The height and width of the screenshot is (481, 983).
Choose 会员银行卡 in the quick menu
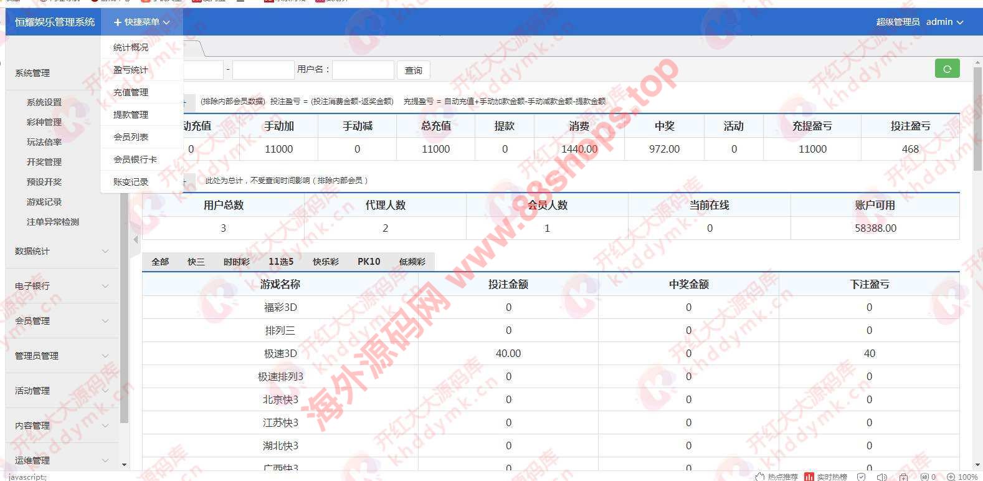[135, 160]
